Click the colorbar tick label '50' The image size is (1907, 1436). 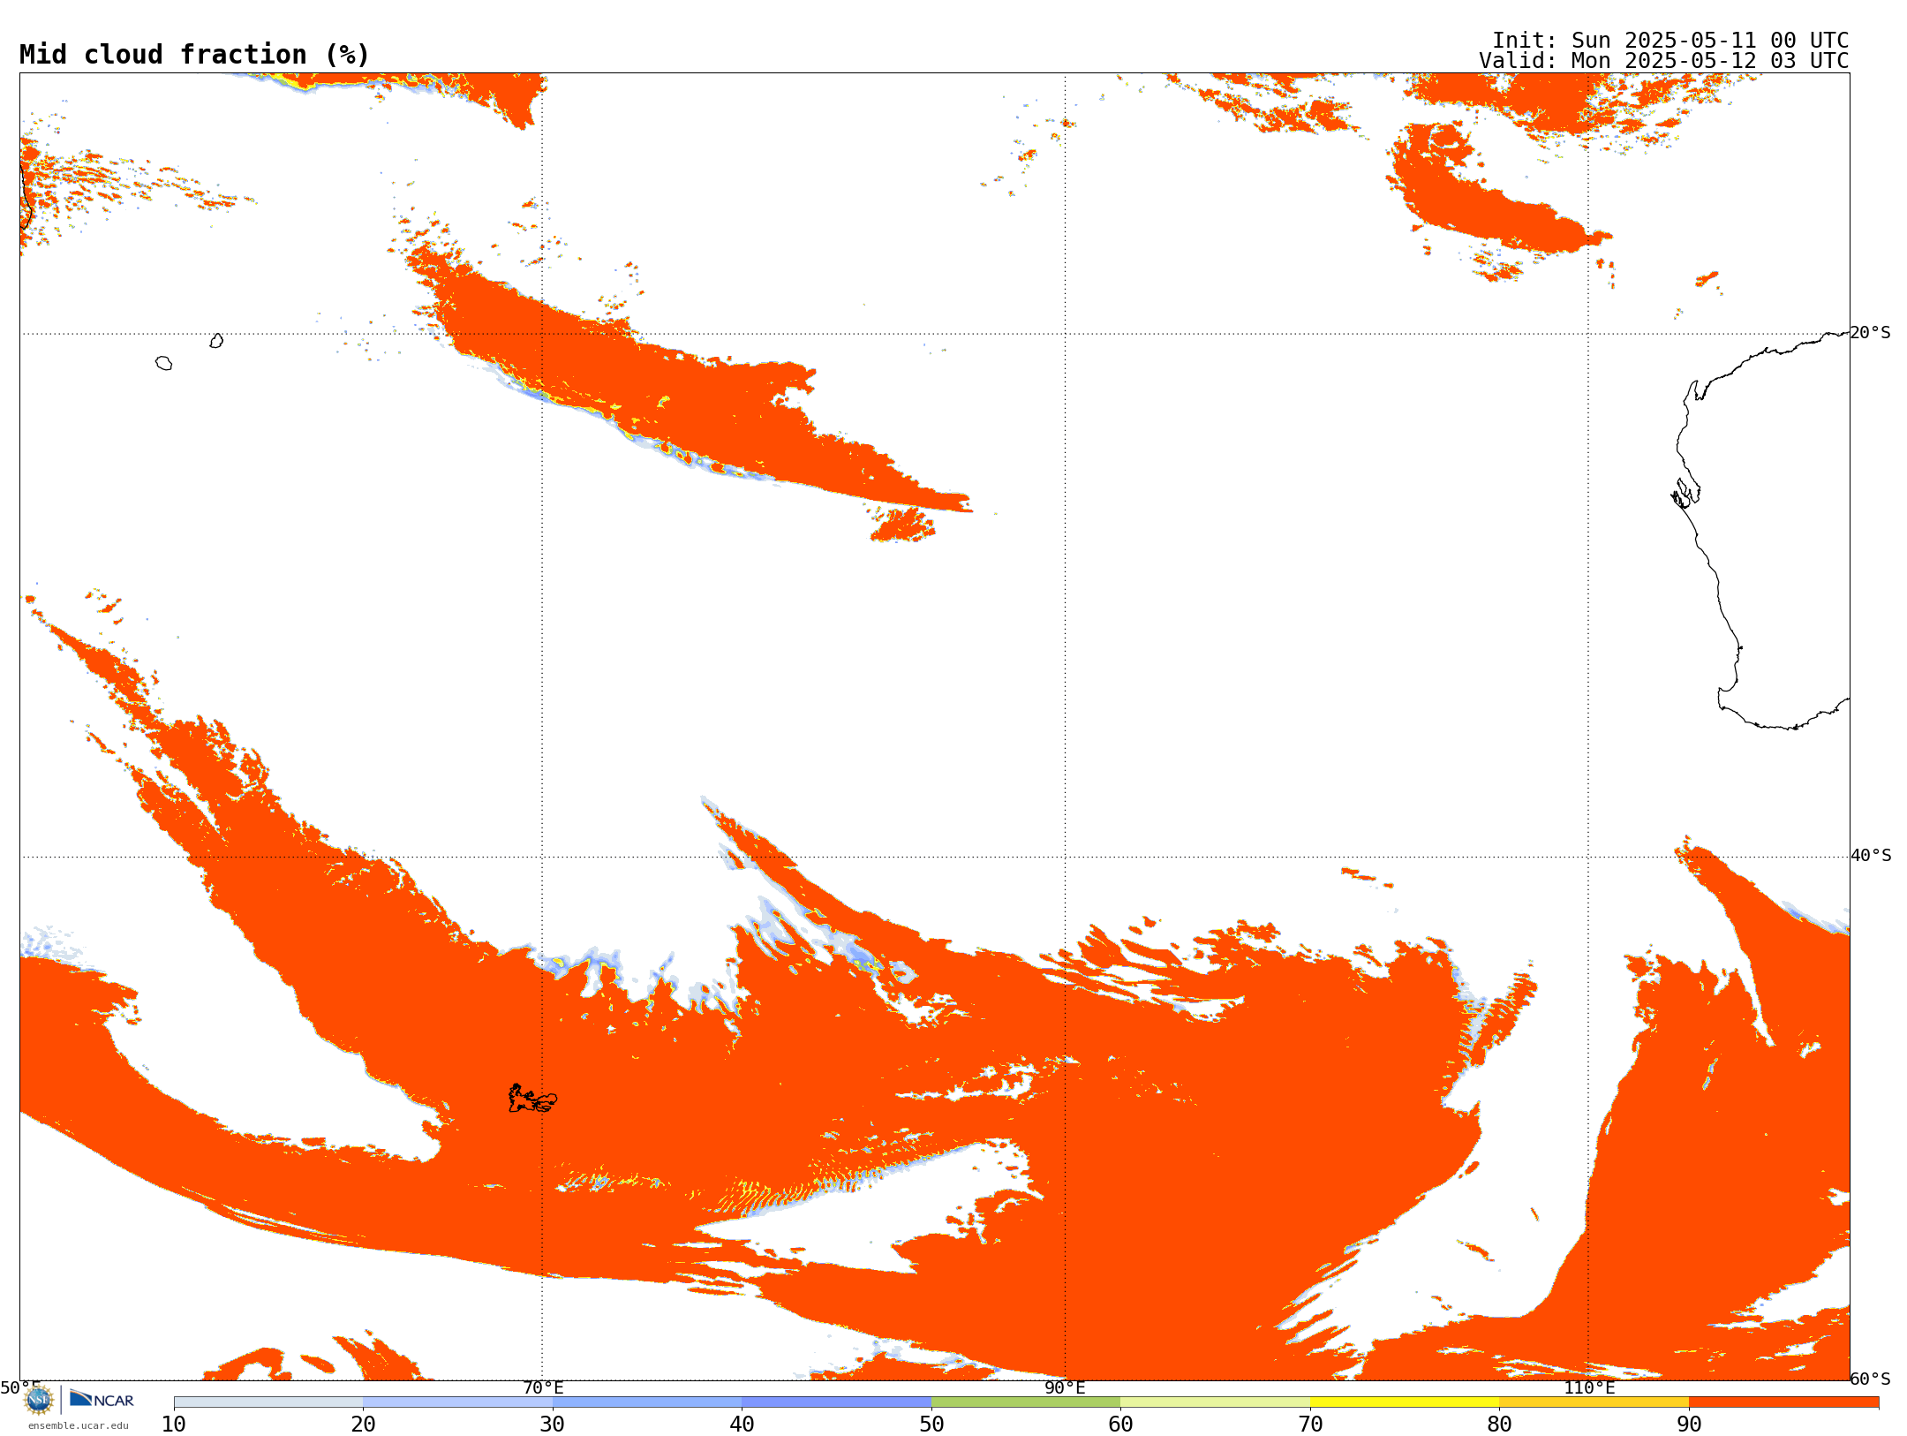(x=931, y=1425)
